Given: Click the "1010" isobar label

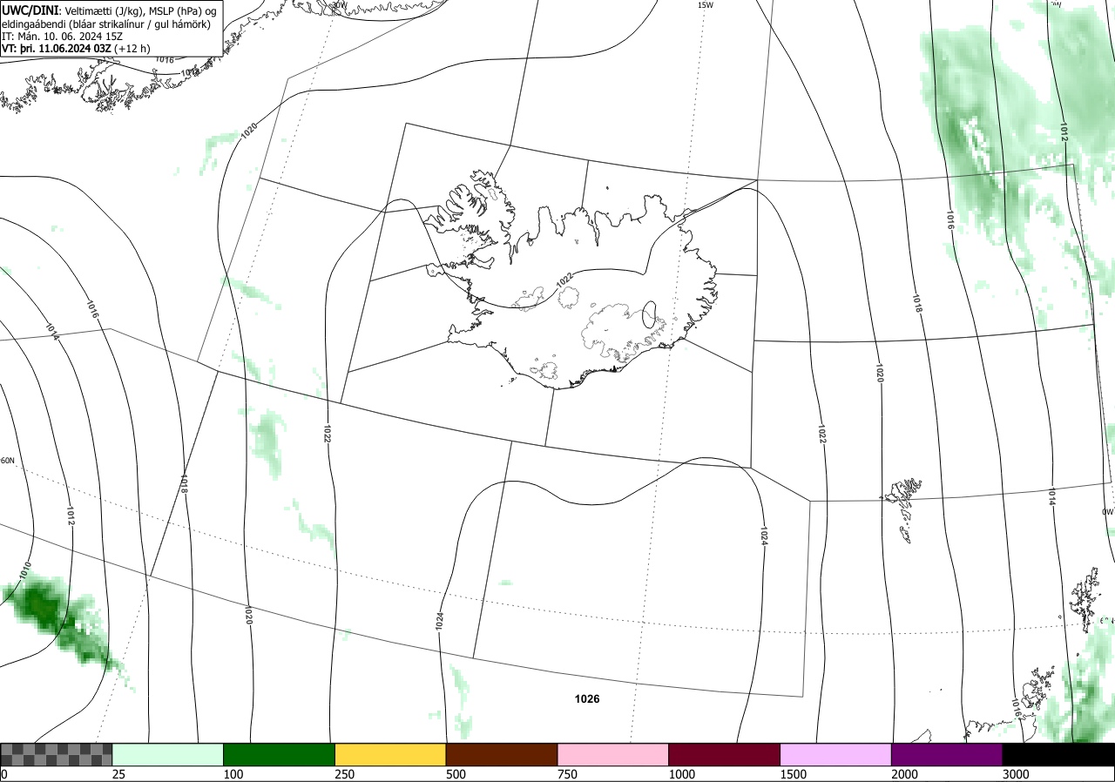Looking at the screenshot, I should tap(25, 571).
